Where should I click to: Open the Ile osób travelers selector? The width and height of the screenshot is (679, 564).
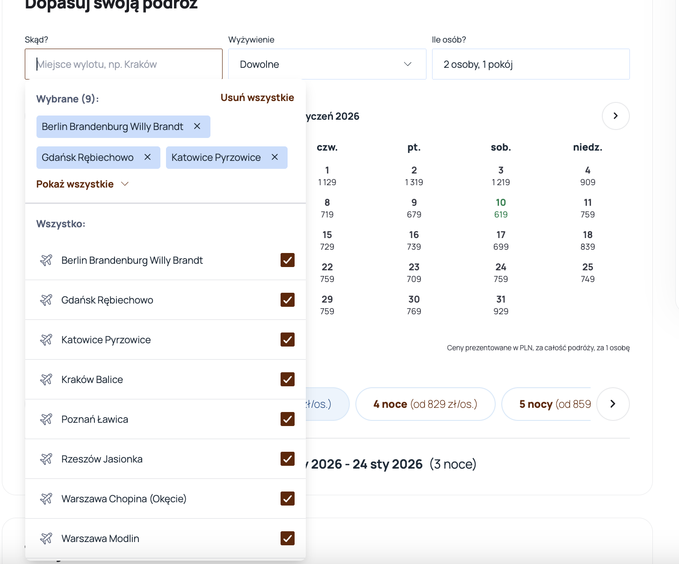pyautogui.click(x=530, y=64)
